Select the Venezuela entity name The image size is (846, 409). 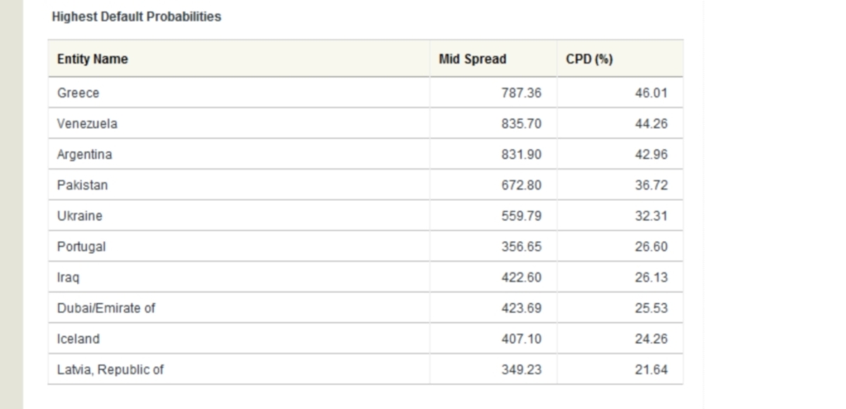87,124
